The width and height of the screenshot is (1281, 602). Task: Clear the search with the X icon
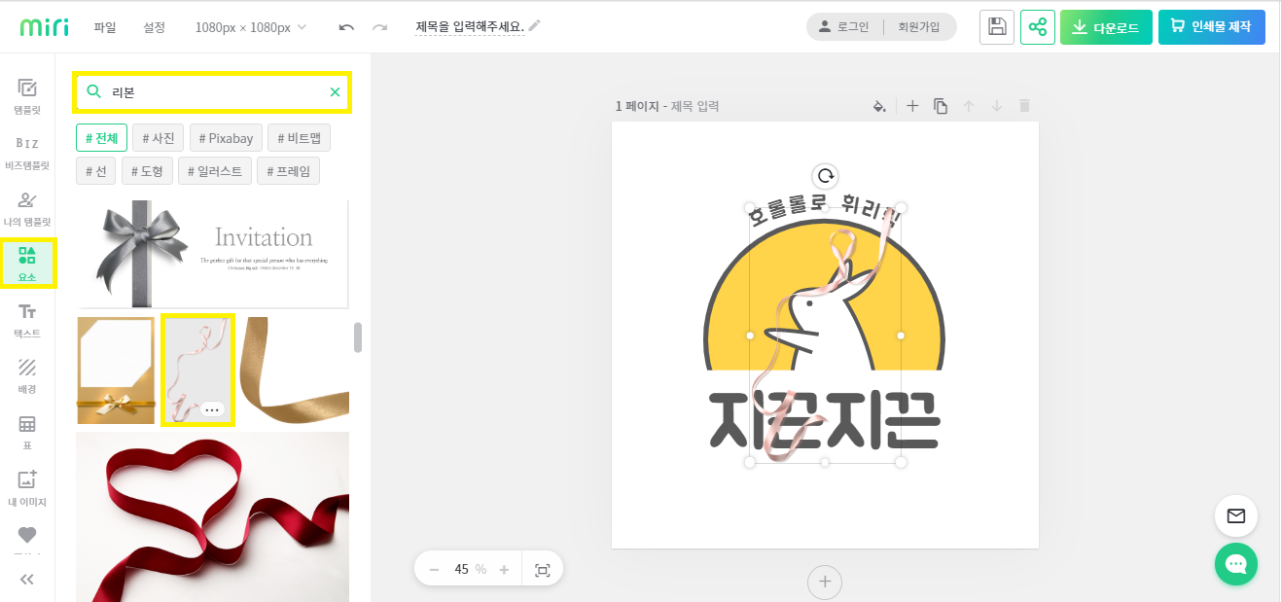[x=335, y=91]
